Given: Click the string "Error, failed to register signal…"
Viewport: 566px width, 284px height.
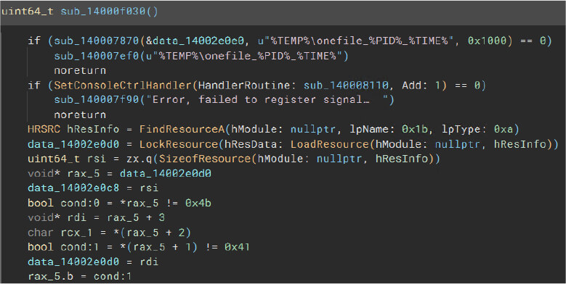Looking at the screenshot, I should click(267, 100).
